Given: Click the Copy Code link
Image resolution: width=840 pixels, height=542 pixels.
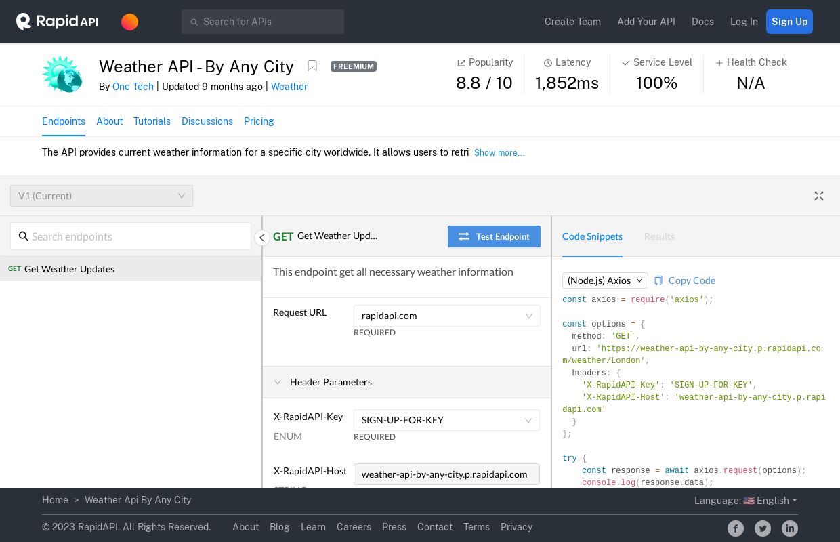Looking at the screenshot, I should pos(692,280).
